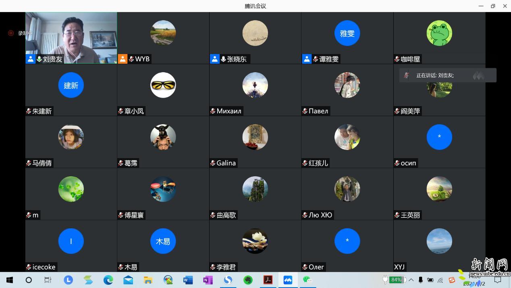Screen dimensions: 511x288
Task: Select 马倩倩's child photo avatar
Action: point(71,137)
